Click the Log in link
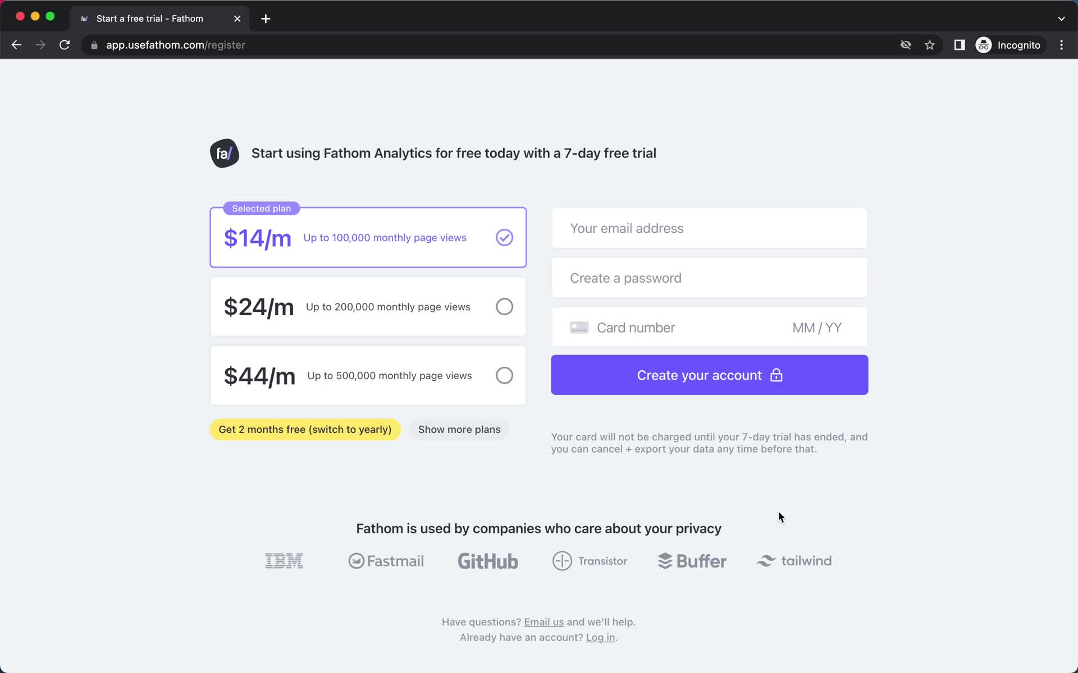 click(x=600, y=637)
